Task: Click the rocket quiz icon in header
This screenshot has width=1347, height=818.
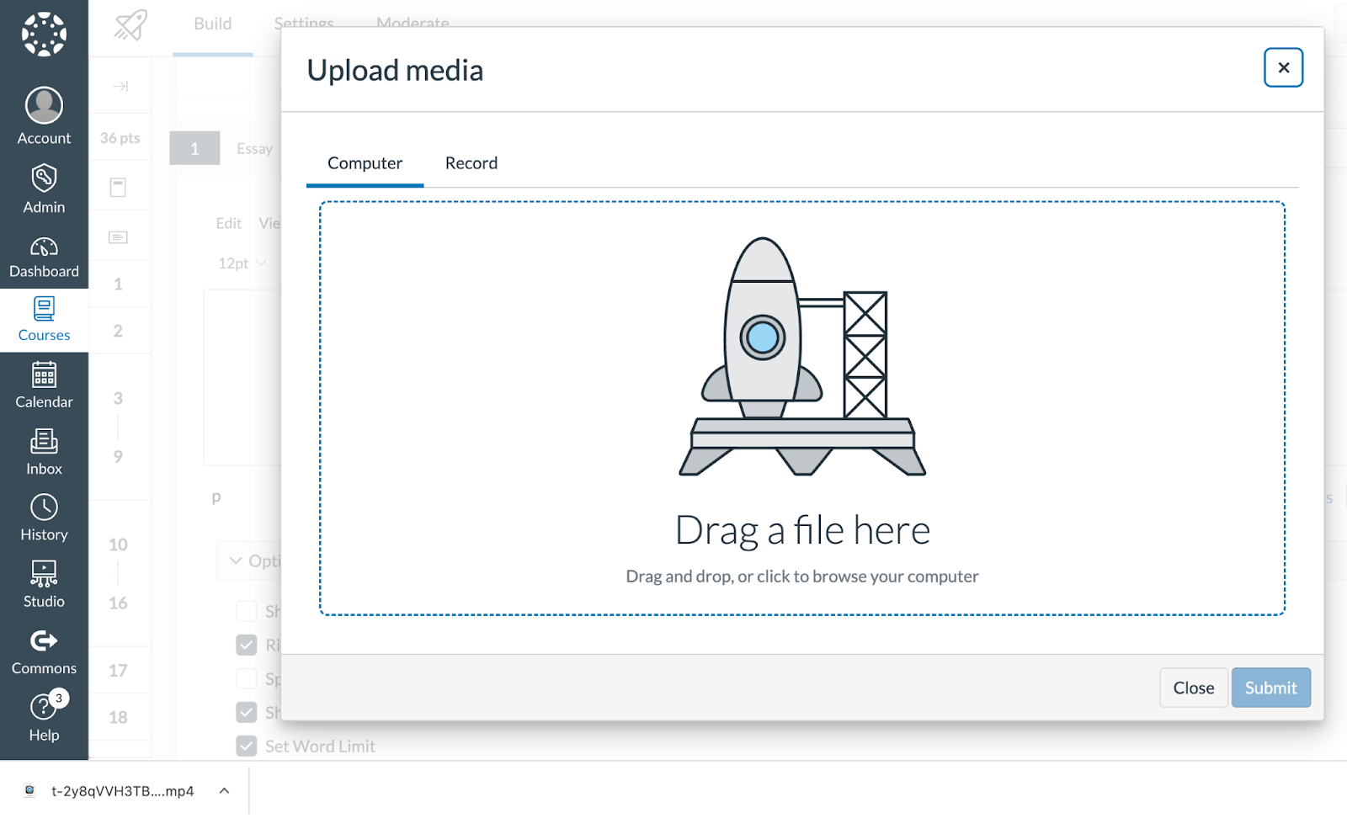Action: coord(130,25)
